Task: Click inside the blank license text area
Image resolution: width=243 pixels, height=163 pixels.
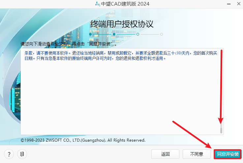Action: click(119, 99)
